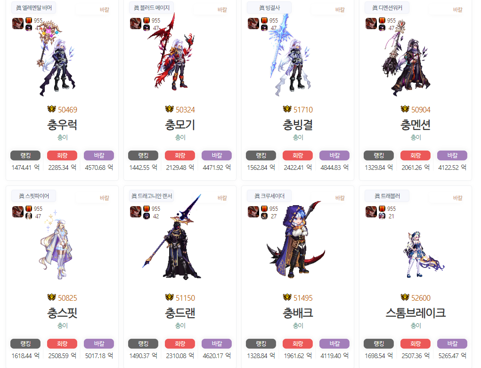Screen dimensions: 481x368
Task: Open the 스톰브레이크 character name link
Action: (416, 313)
